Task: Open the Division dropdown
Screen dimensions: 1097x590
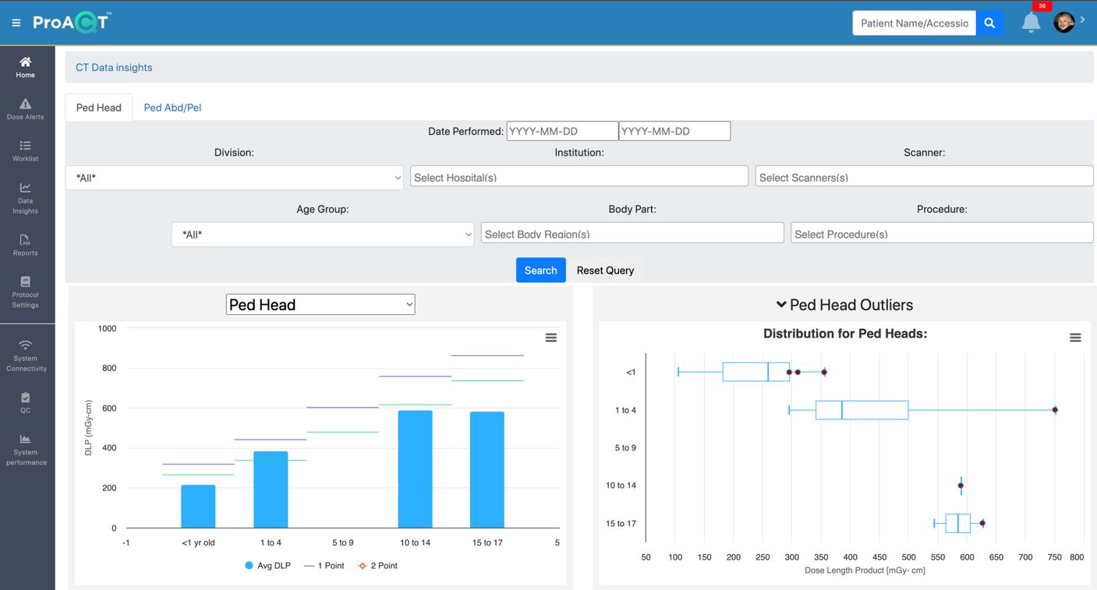Action: click(x=234, y=178)
